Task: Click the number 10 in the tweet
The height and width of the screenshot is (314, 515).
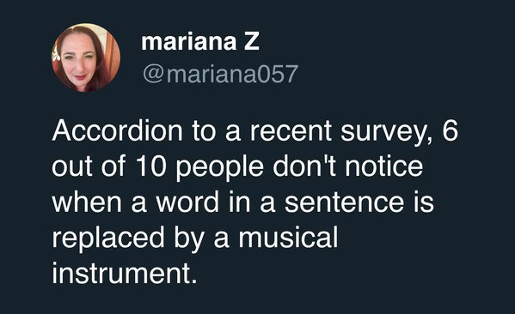Action: 150,166
